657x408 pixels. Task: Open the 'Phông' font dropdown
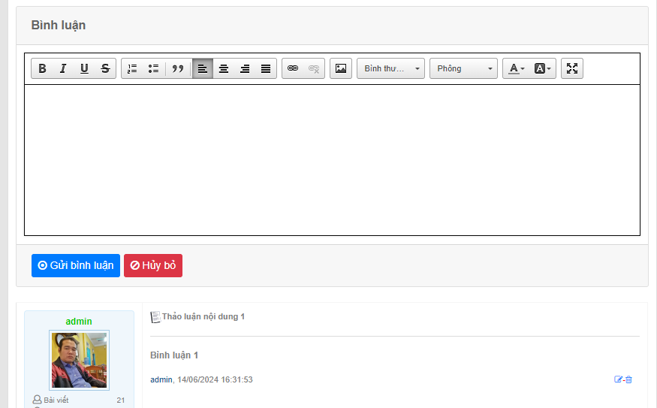click(463, 68)
